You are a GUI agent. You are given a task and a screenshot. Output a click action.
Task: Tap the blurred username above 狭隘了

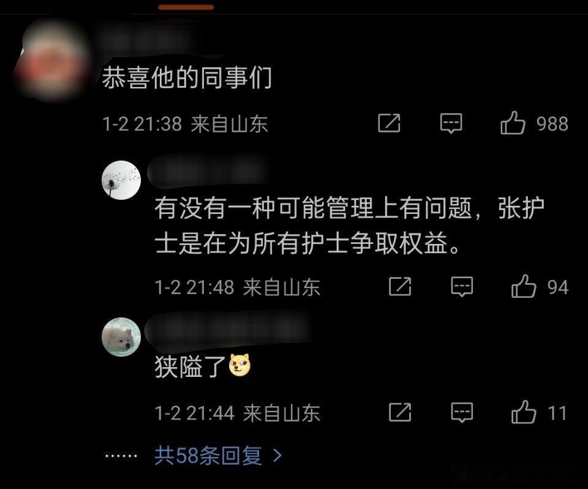228,327
